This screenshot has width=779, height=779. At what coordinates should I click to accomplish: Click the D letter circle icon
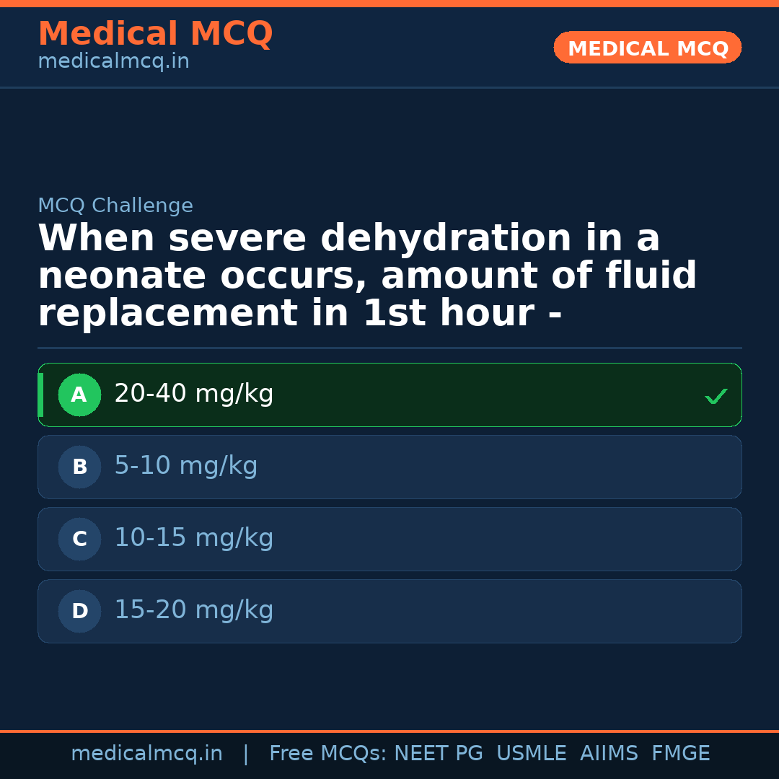point(79,612)
